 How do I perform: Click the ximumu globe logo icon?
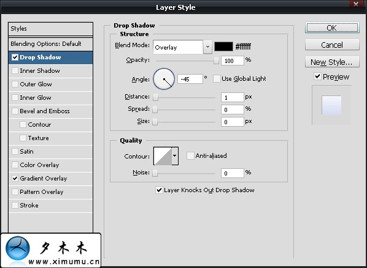(x=18, y=248)
